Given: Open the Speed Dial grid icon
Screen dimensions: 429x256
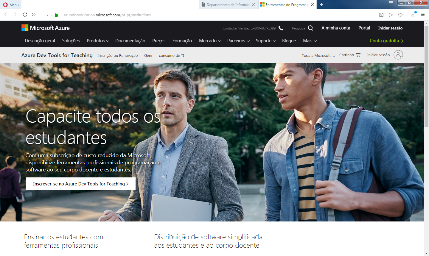Looking at the screenshot, I should (x=35, y=15).
